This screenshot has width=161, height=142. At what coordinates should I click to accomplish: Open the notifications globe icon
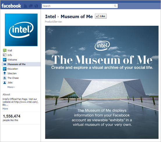(36, 6)
